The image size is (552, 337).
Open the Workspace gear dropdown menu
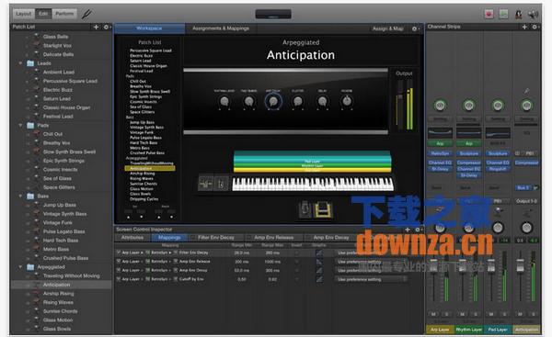pyautogui.click(x=416, y=28)
